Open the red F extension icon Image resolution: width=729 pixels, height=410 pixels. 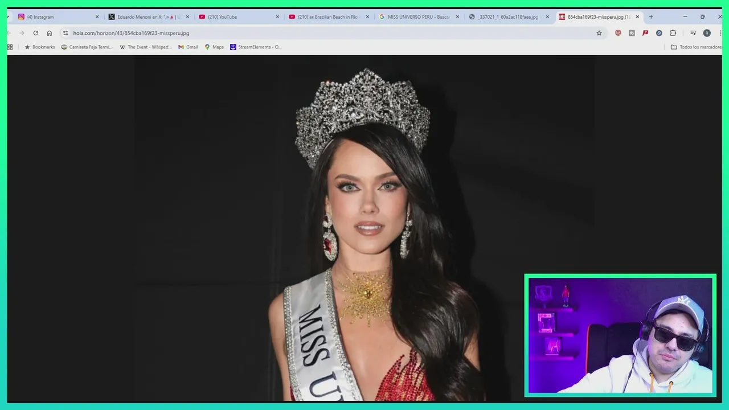[645, 33]
